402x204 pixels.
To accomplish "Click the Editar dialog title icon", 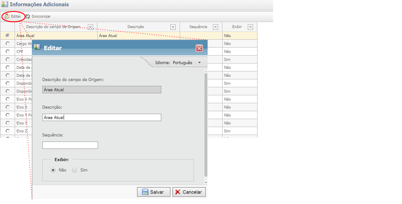I will click(37, 47).
